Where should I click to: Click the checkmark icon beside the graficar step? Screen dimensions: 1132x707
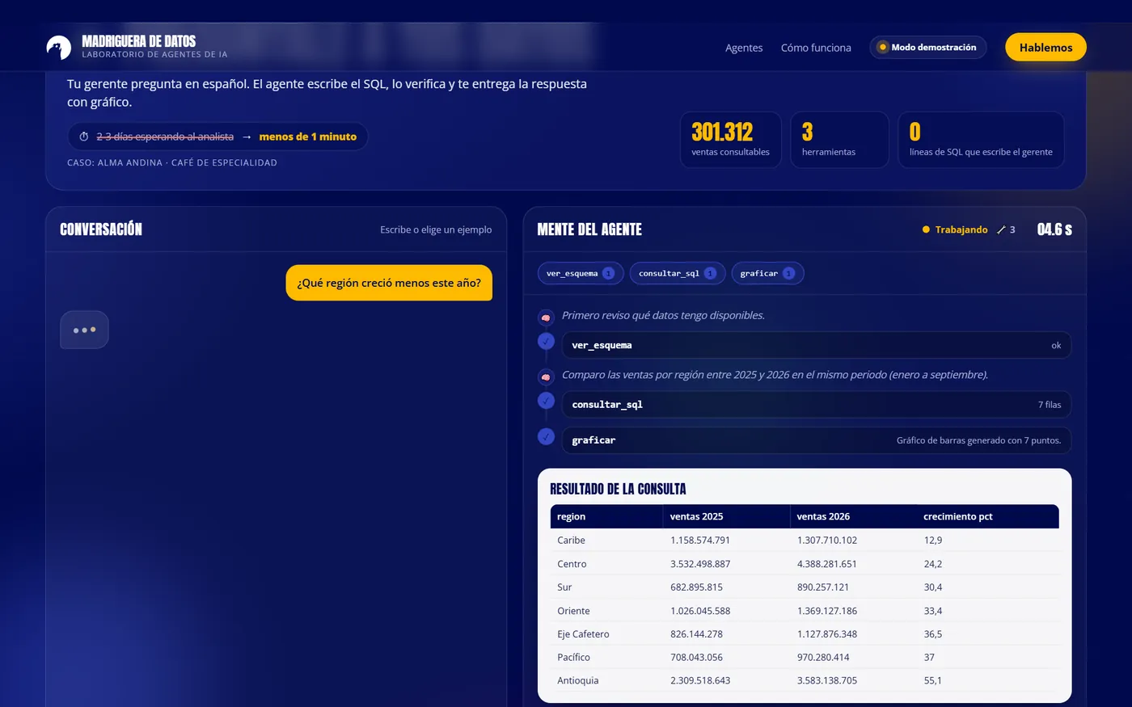tap(547, 436)
